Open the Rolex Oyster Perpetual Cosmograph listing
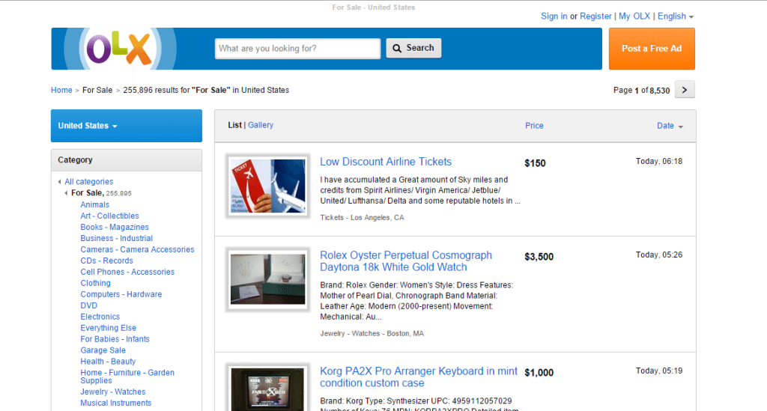The height and width of the screenshot is (411, 767). point(406,261)
